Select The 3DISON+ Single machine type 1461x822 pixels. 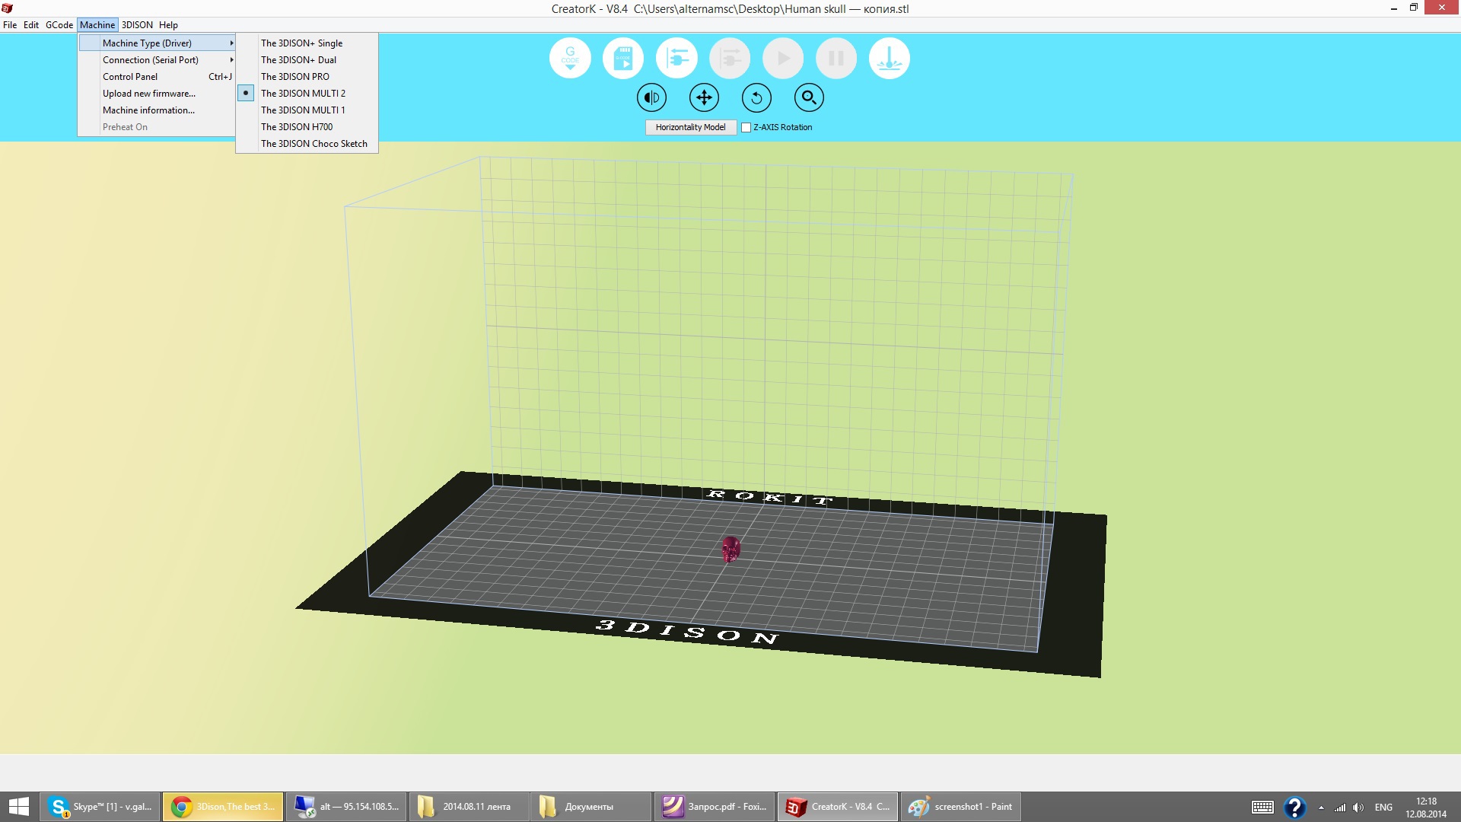click(301, 43)
